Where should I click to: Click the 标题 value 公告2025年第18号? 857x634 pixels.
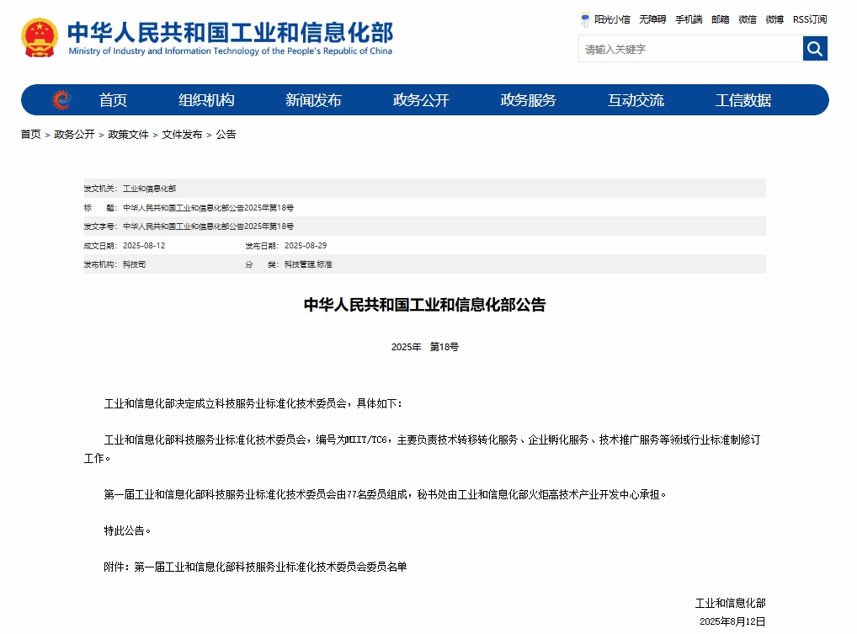[208, 208]
